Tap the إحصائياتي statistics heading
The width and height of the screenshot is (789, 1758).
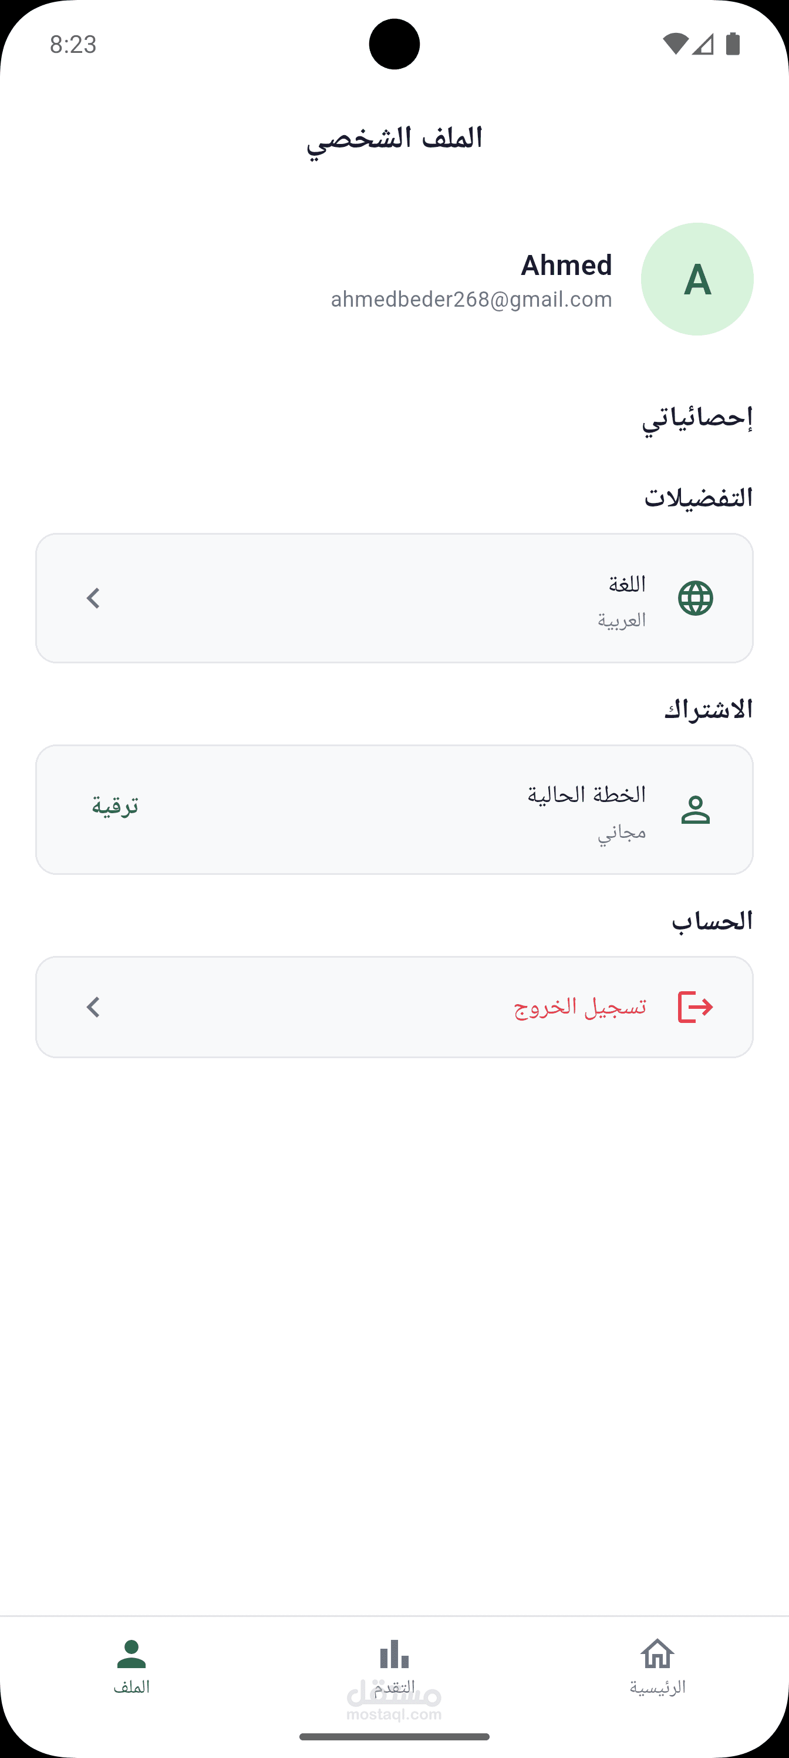[697, 418]
